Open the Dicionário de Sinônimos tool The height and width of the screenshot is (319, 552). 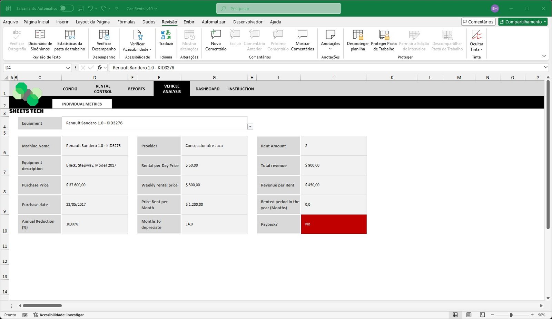pos(40,39)
